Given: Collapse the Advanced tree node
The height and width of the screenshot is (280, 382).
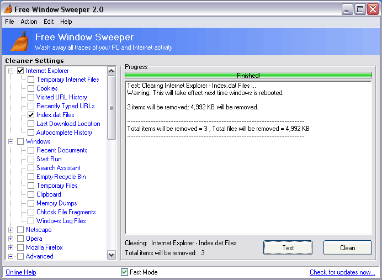Looking at the screenshot, I should (x=10, y=256).
